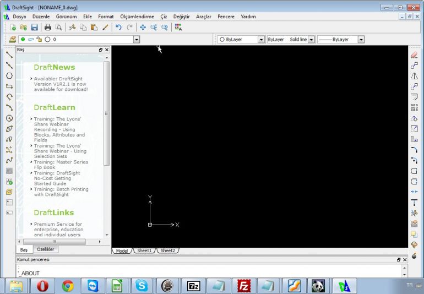Select the Pan tool icon
This screenshot has height=294, width=424.
[x=143, y=28]
